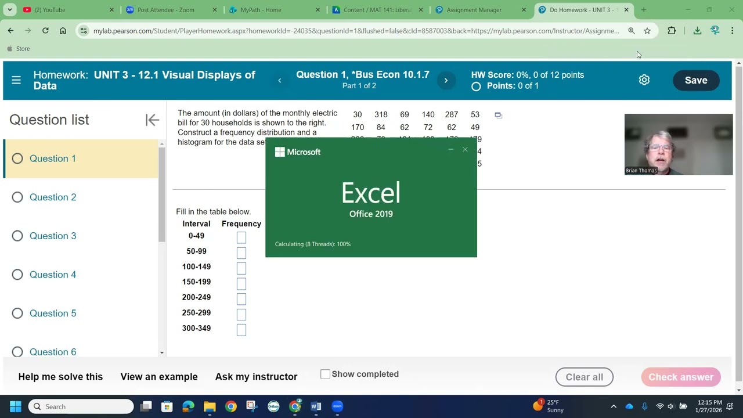
Task: Click the Save button
Action: point(696,81)
